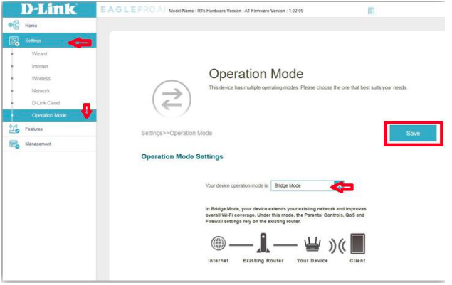This screenshot has width=452, height=285.
Task: Go to Wireless settings in the sidebar
Action: tap(41, 78)
